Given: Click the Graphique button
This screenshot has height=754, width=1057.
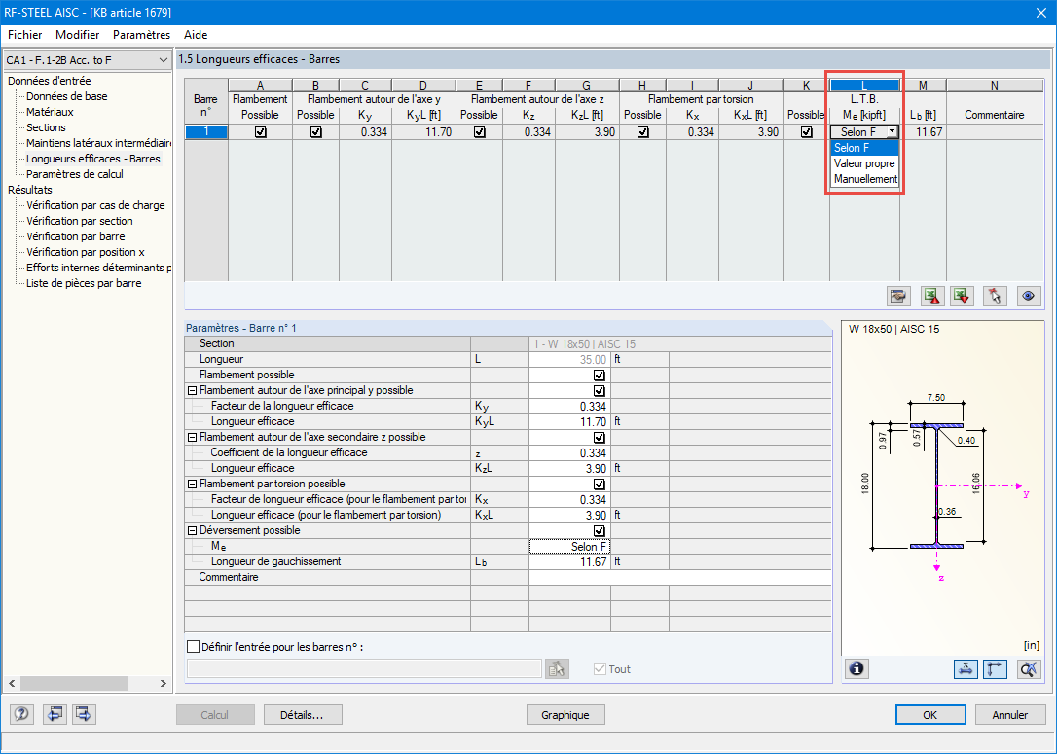Looking at the screenshot, I should pos(565,714).
